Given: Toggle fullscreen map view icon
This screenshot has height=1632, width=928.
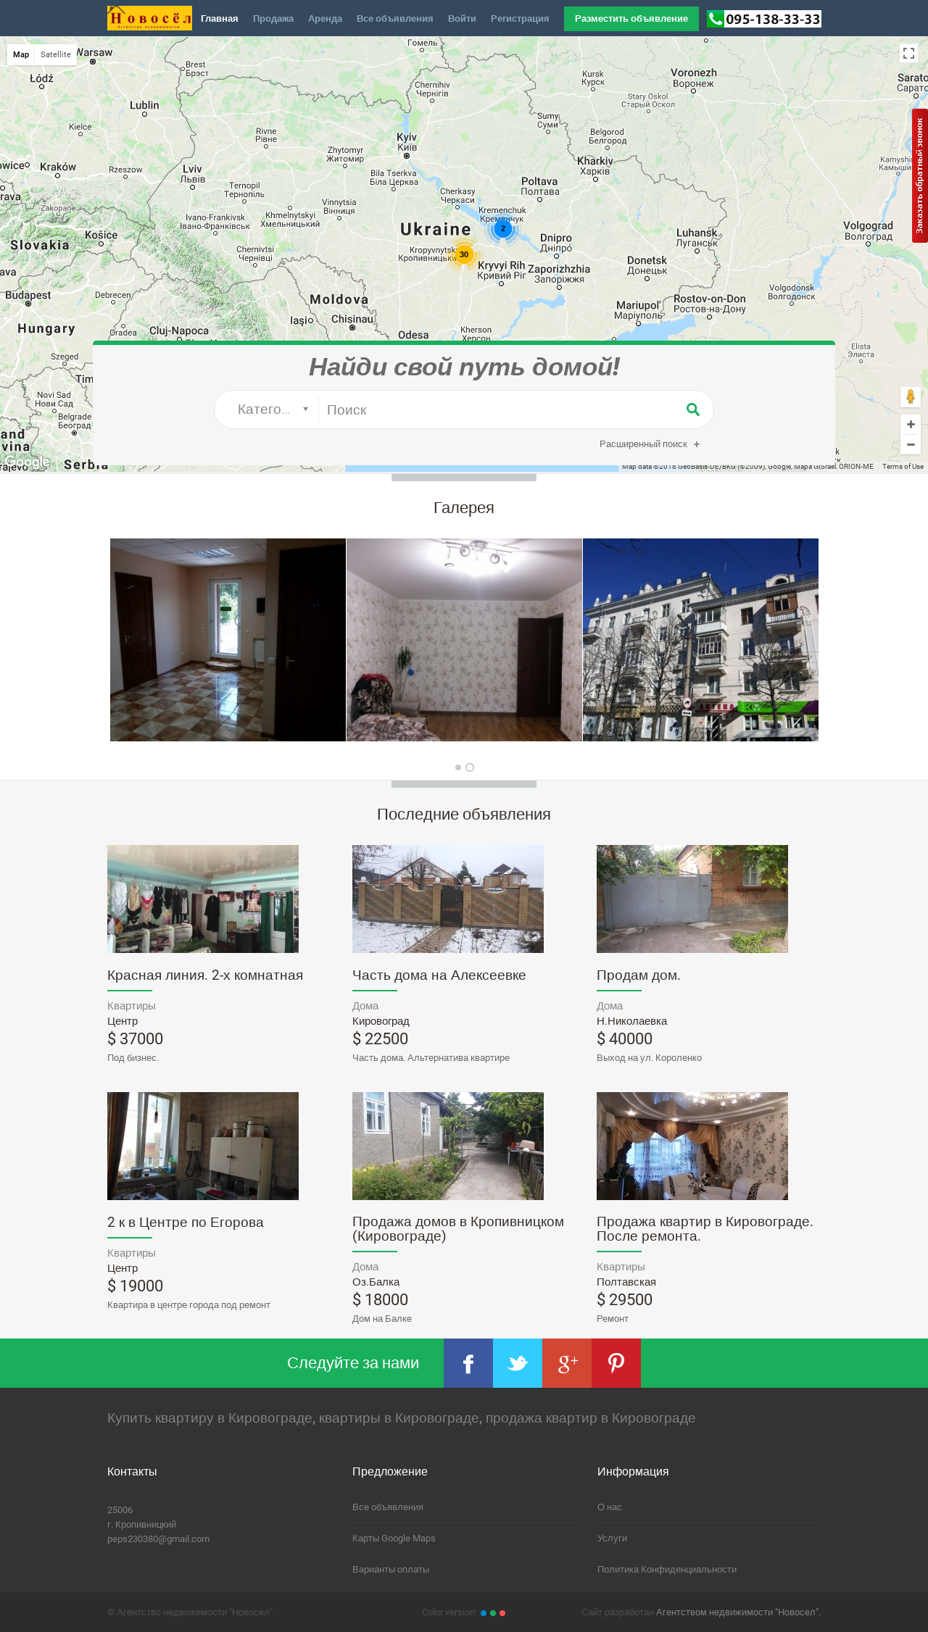Looking at the screenshot, I should (908, 53).
